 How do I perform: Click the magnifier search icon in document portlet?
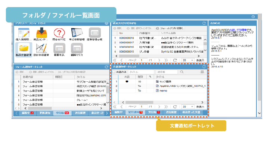tap(182, 72)
